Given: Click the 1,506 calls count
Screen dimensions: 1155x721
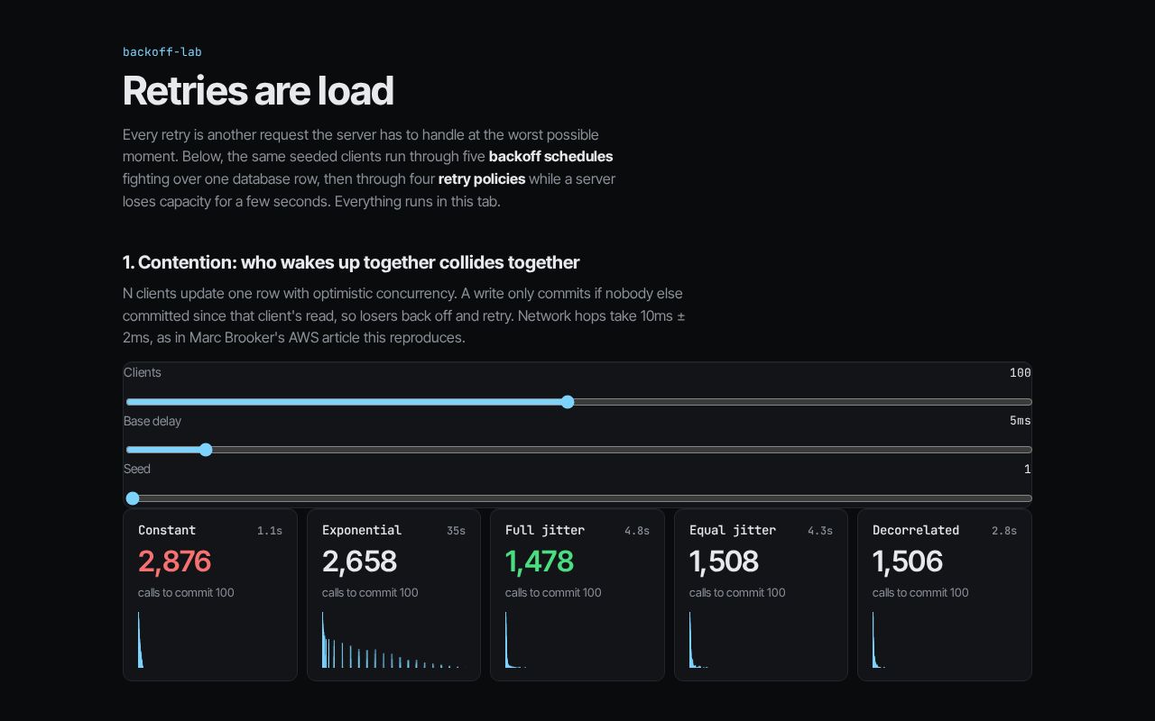Looking at the screenshot, I should (908, 561).
